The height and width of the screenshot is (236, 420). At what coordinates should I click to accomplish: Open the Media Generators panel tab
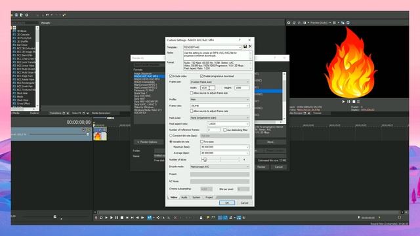pos(101,113)
